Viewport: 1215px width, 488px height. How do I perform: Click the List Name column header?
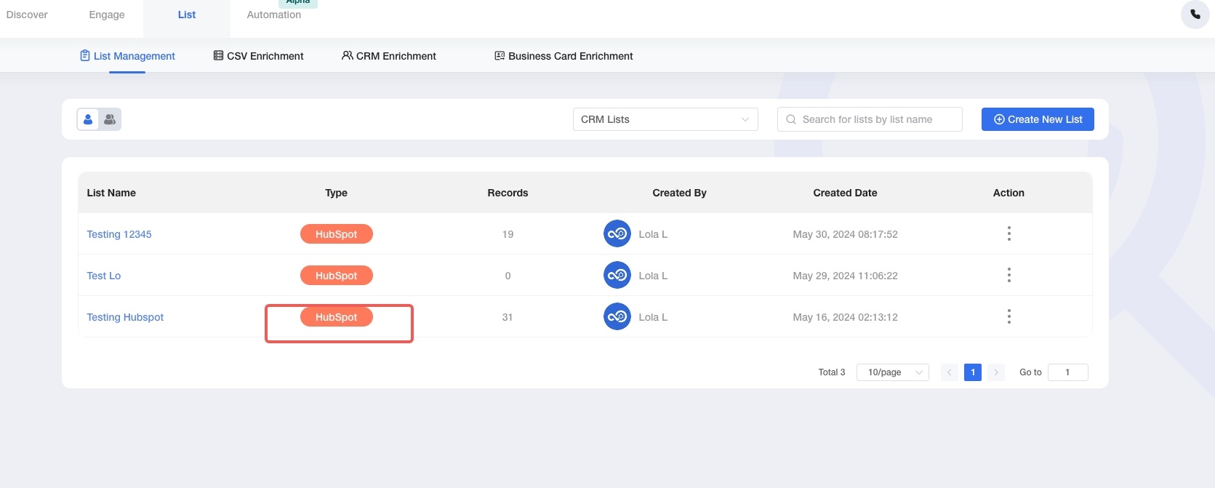pyautogui.click(x=111, y=193)
